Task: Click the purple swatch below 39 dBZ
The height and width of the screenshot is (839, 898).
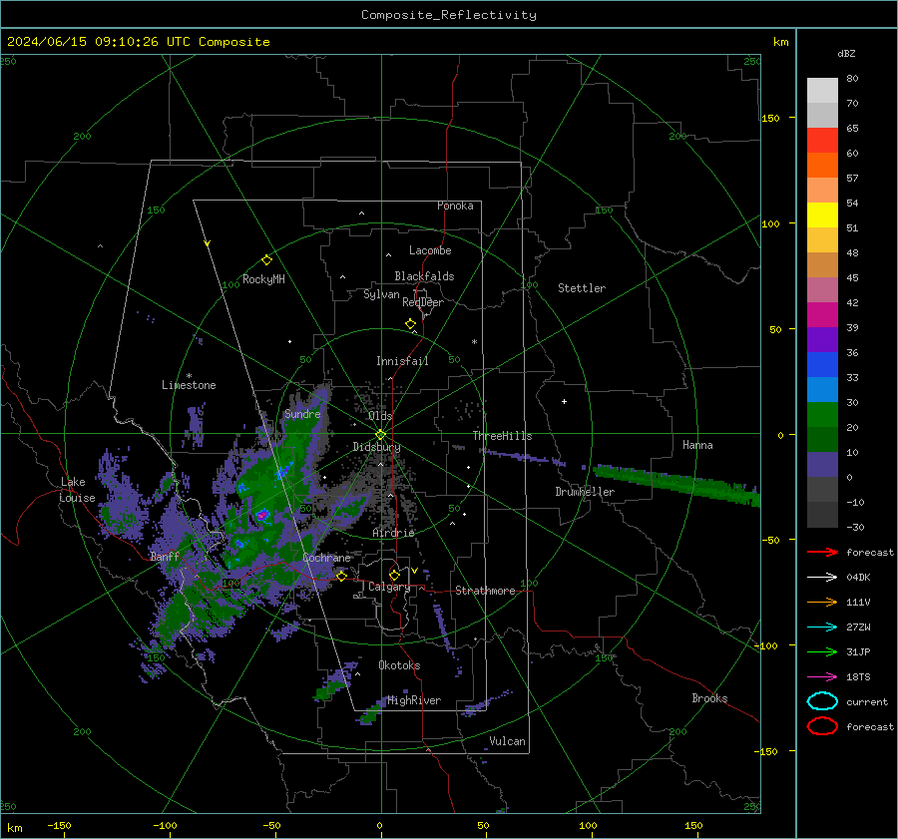Action: coord(822,339)
